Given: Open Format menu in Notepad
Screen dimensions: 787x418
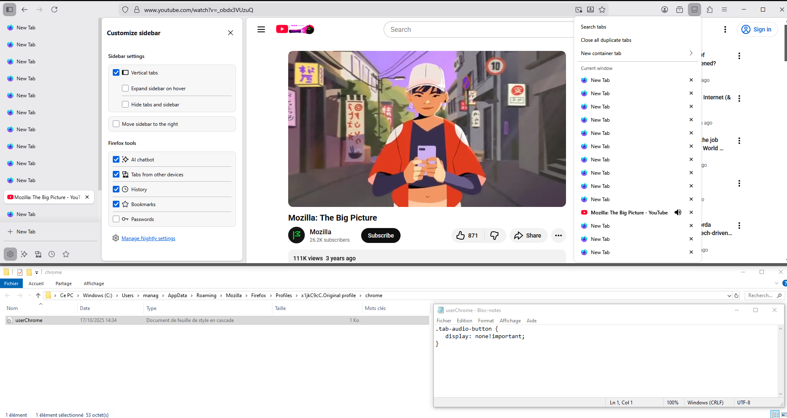Looking at the screenshot, I should [486, 321].
